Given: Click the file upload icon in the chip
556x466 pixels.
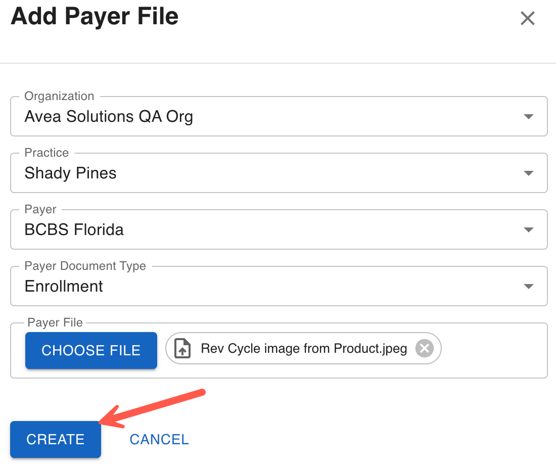Looking at the screenshot, I should coord(182,348).
